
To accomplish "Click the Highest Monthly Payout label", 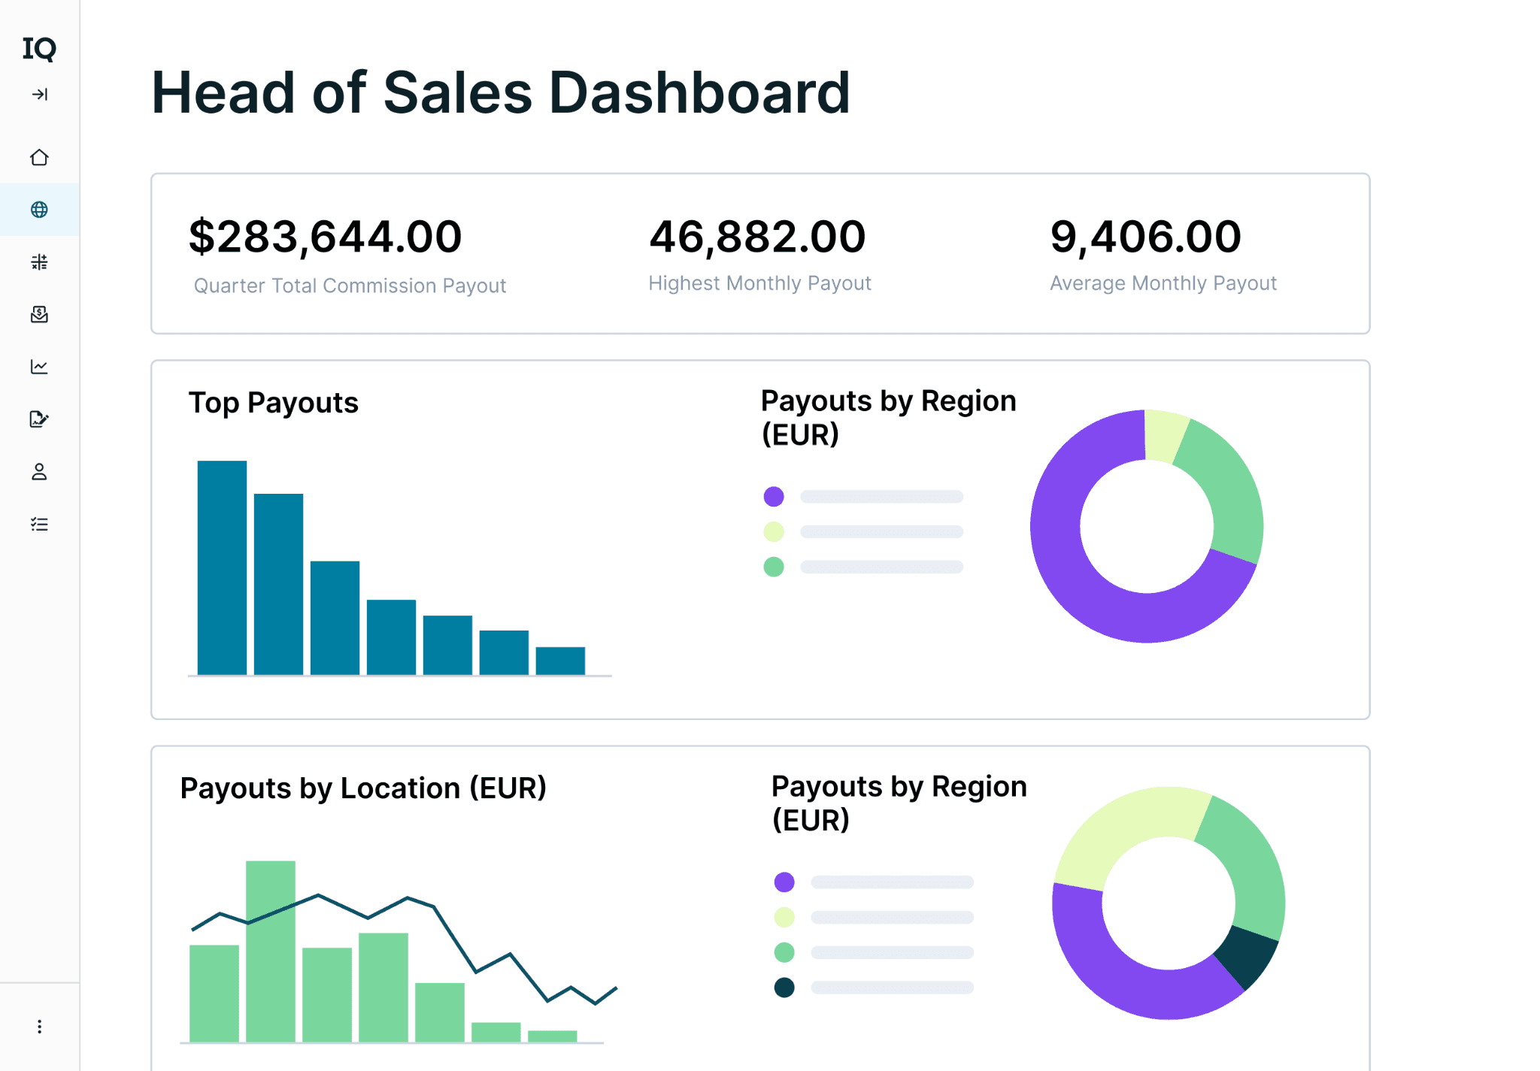I will click(x=759, y=283).
